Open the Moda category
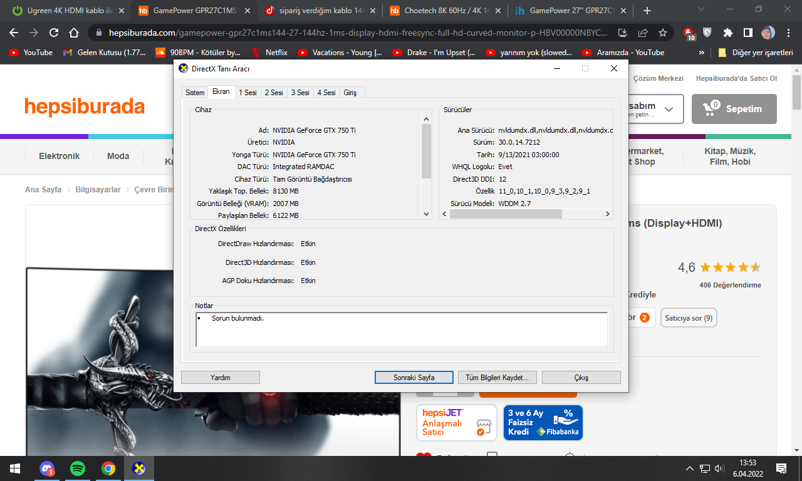 [118, 156]
